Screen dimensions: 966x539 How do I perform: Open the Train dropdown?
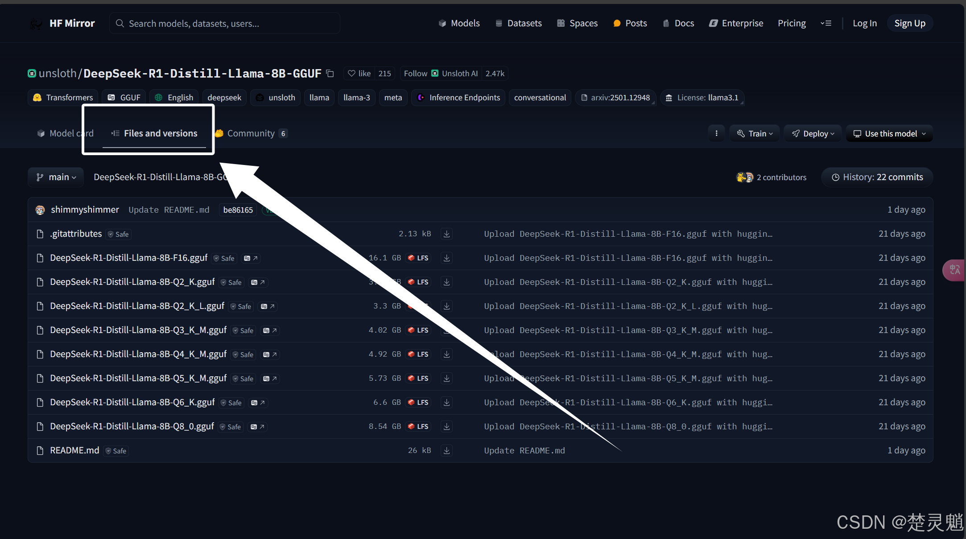(x=755, y=133)
